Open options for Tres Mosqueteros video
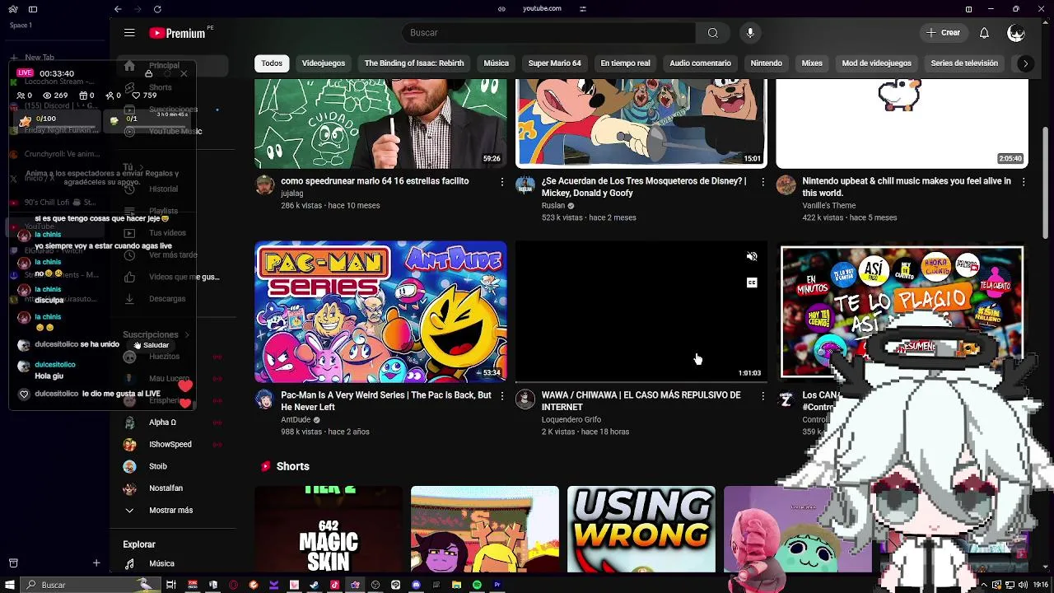Screen dimensions: 1054x593 (763, 182)
